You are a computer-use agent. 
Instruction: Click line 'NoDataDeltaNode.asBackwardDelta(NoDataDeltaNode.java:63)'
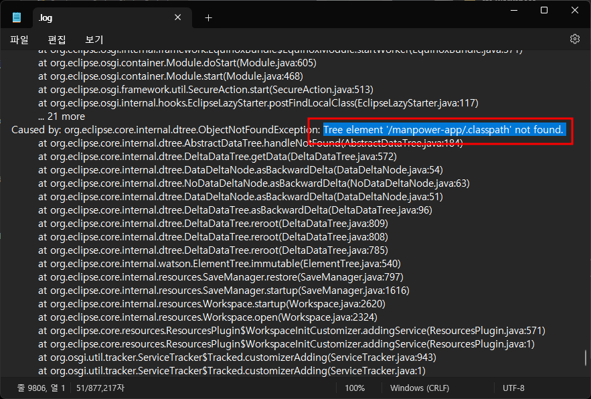click(254, 183)
